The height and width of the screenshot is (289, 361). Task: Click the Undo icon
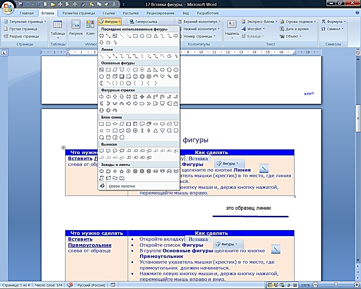pos(28,4)
